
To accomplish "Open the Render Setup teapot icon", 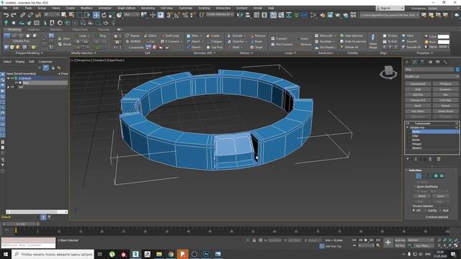I will coord(322,14).
